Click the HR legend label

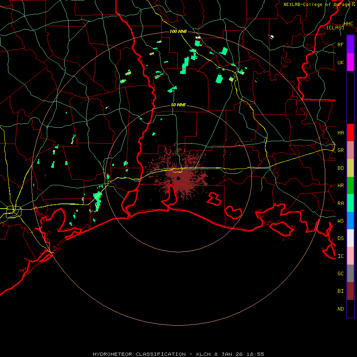click(340, 186)
